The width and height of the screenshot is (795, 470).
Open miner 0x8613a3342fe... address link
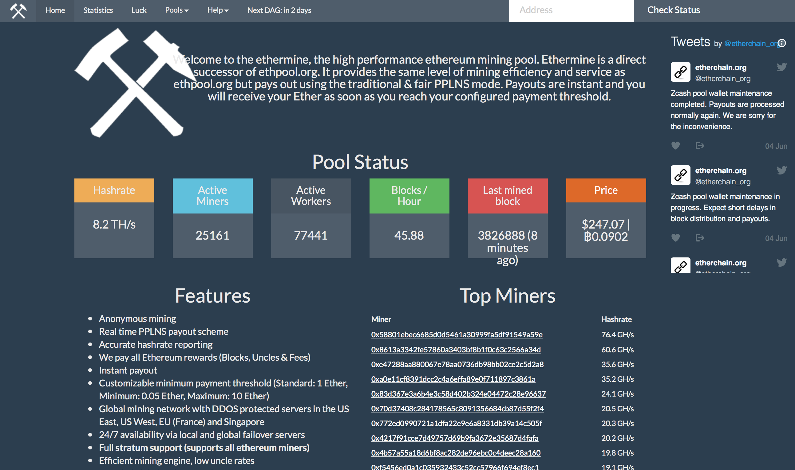[456, 350]
